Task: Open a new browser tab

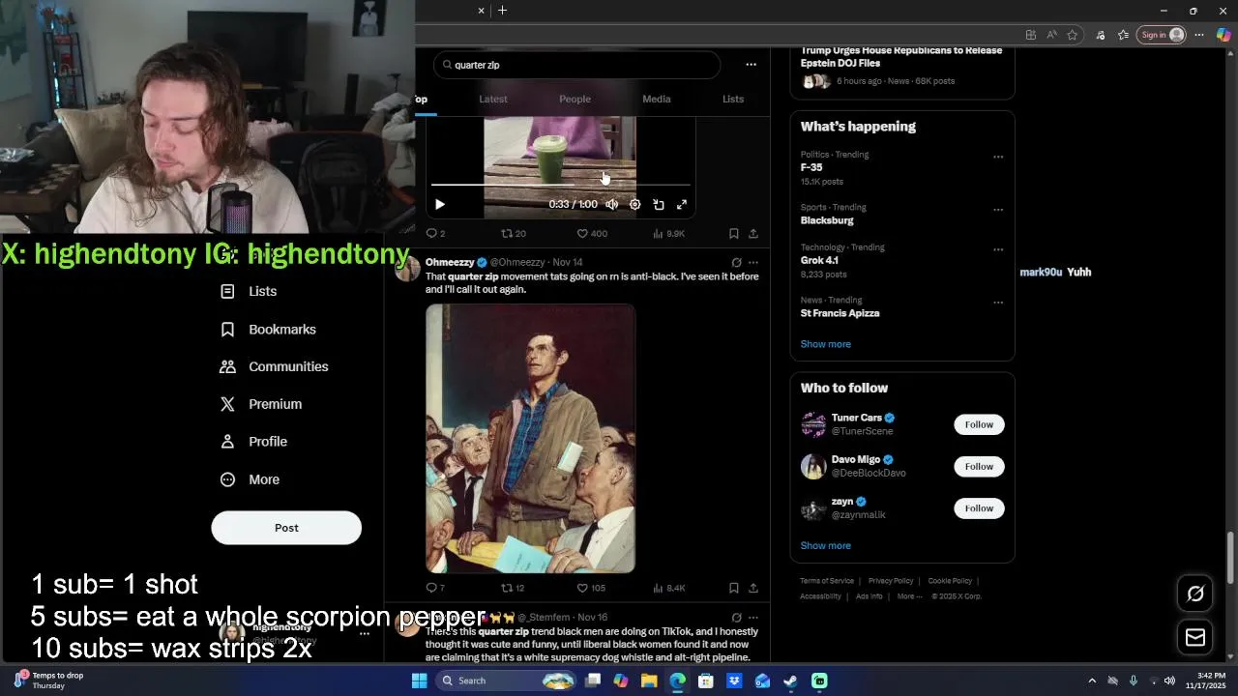Action: pyautogui.click(x=502, y=11)
